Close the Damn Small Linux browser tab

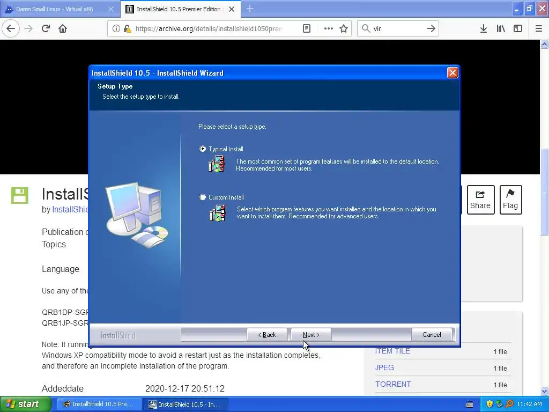tap(111, 9)
